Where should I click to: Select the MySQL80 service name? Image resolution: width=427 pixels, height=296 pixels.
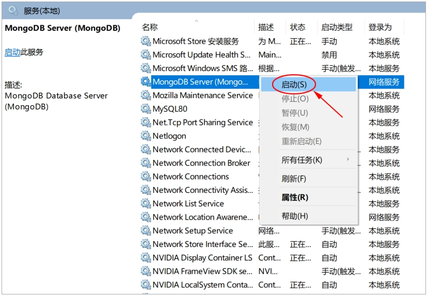(x=170, y=109)
